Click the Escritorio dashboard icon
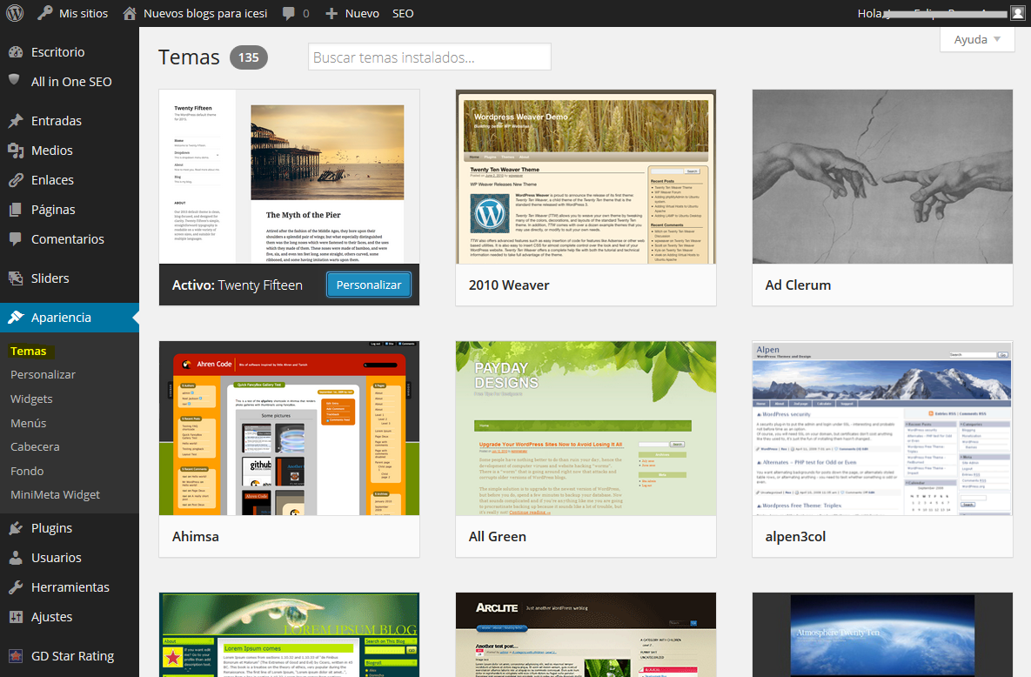This screenshot has width=1031, height=677. 15,52
